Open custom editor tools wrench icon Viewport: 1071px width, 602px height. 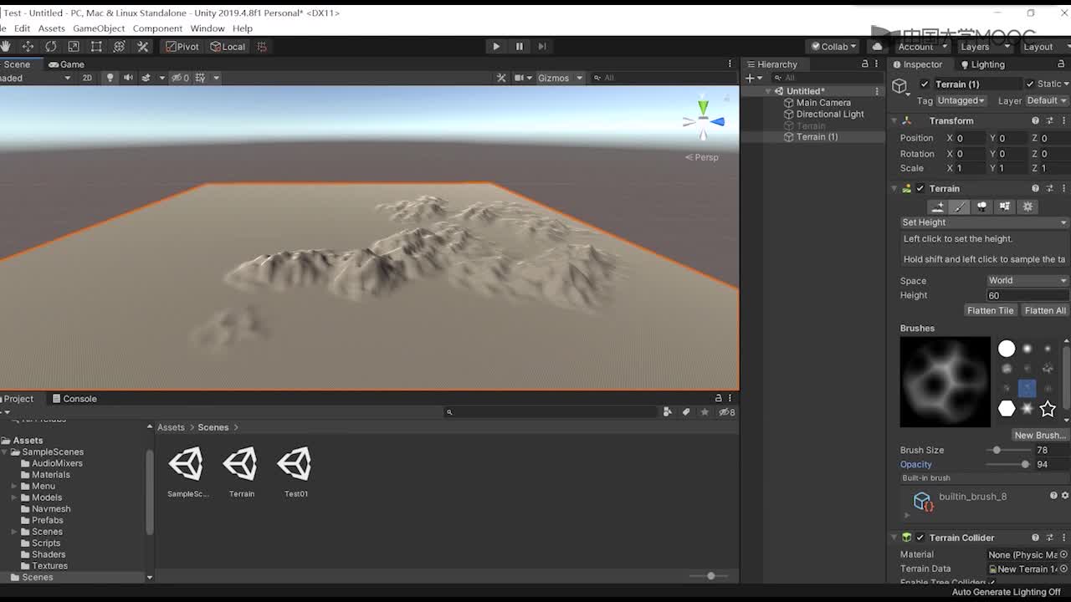(x=142, y=47)
